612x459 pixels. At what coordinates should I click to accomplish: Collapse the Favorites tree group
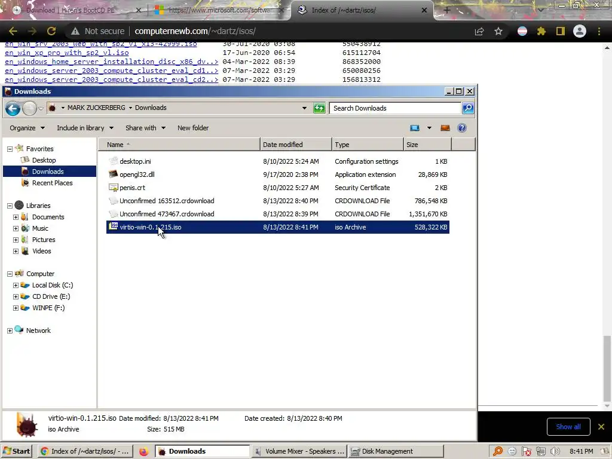[x=10, y=149]
